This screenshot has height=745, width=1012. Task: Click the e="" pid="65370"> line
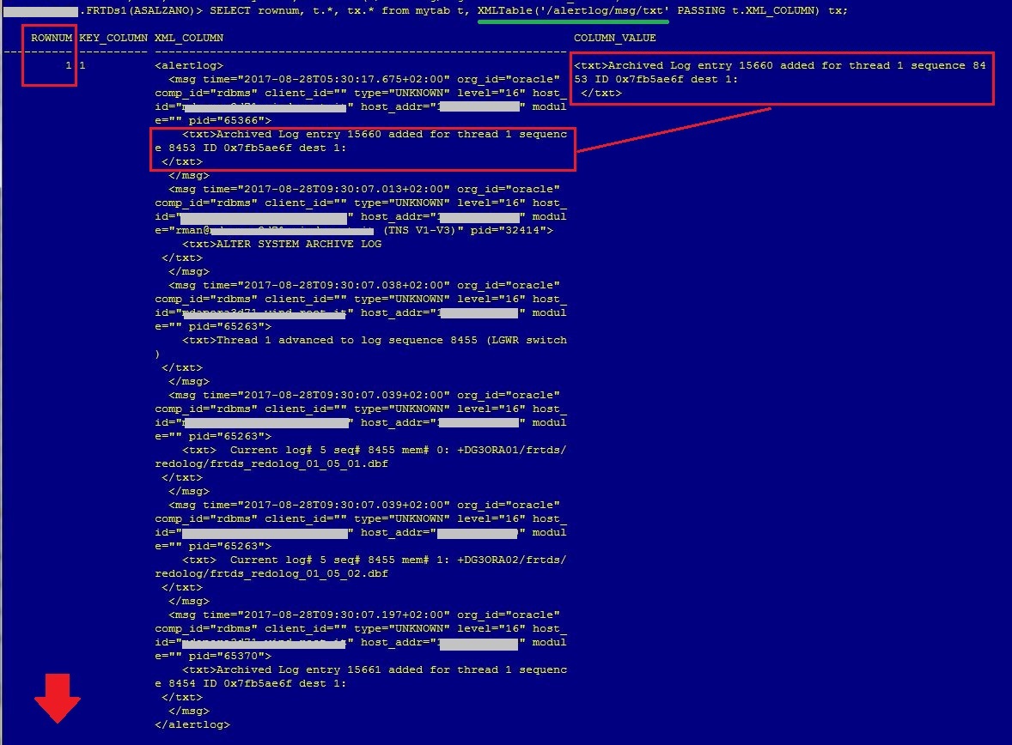pyautogui.click(x=213, y=657)
